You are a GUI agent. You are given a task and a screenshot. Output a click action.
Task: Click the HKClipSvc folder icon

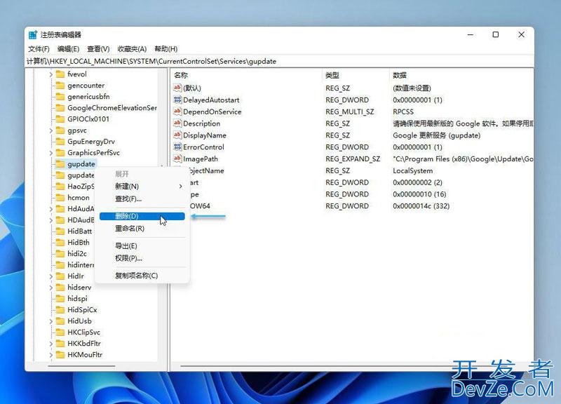point(60,332)
